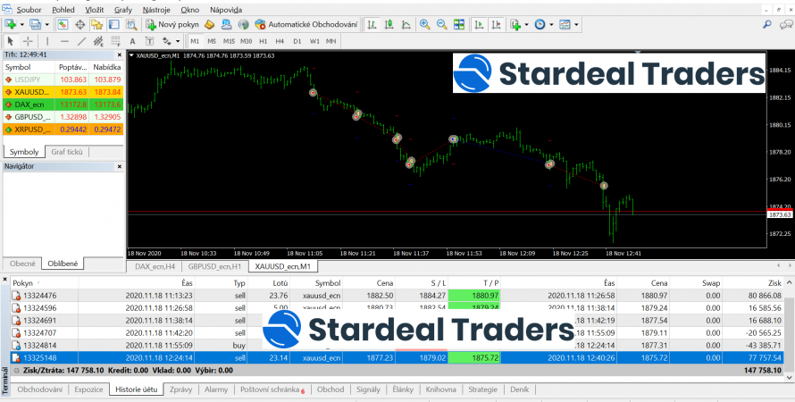Zoom out on the chart
This screenshot has width=795, height=402.
click(441, 24)
